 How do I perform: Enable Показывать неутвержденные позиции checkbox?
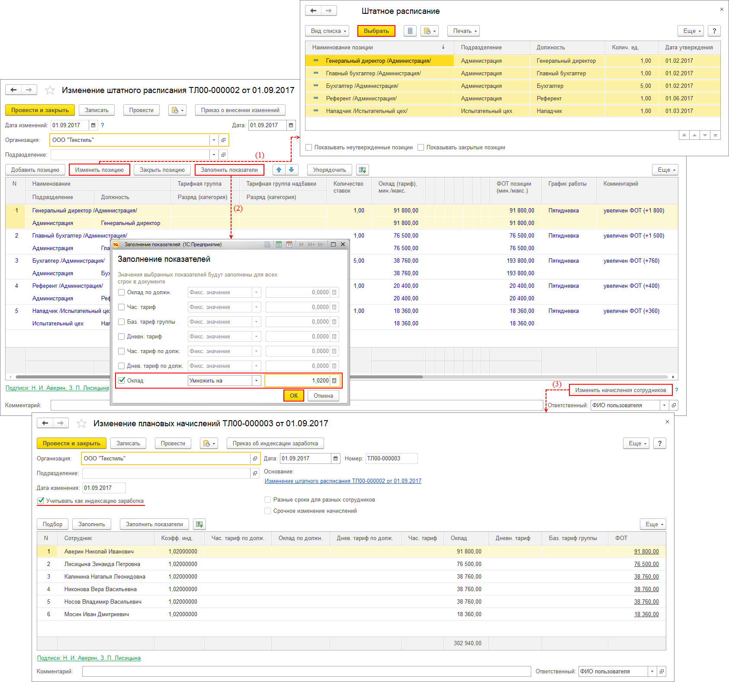coord(309,148)
